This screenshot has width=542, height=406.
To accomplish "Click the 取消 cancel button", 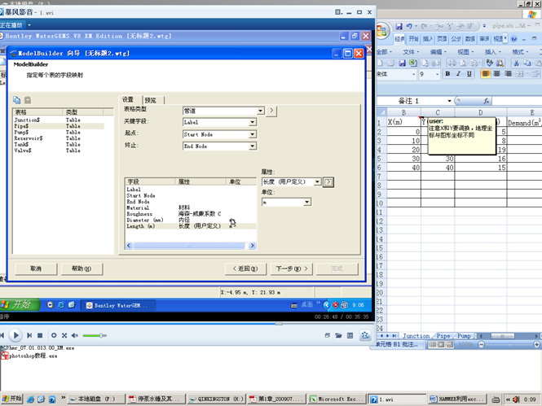I will [x=36, y=268].
